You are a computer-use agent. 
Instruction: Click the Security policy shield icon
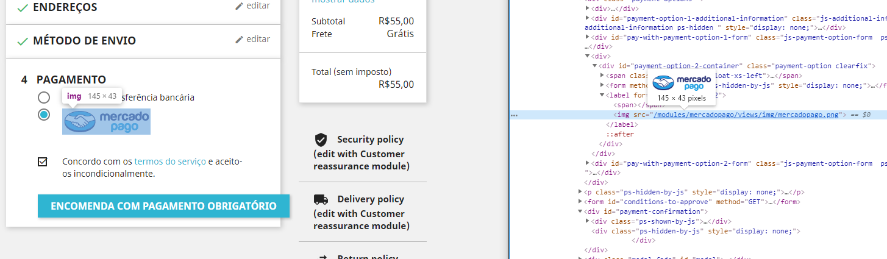(x=321, y=140)
